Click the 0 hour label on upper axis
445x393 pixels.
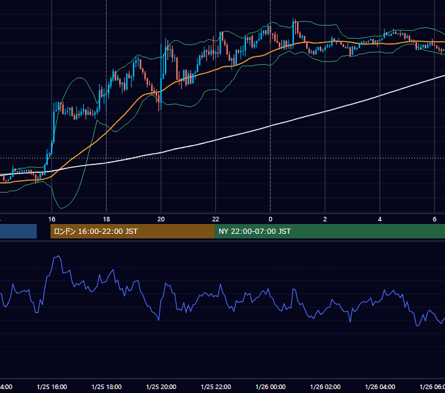click(270, 219)
